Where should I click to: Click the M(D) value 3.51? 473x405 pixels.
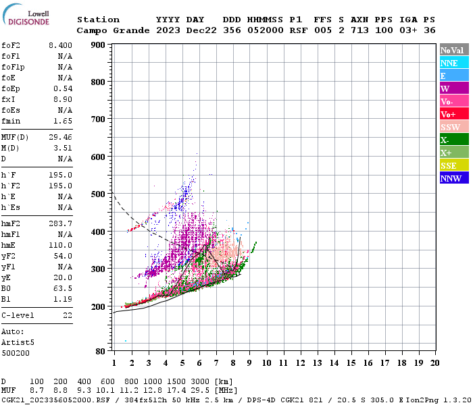coord(63,148)
